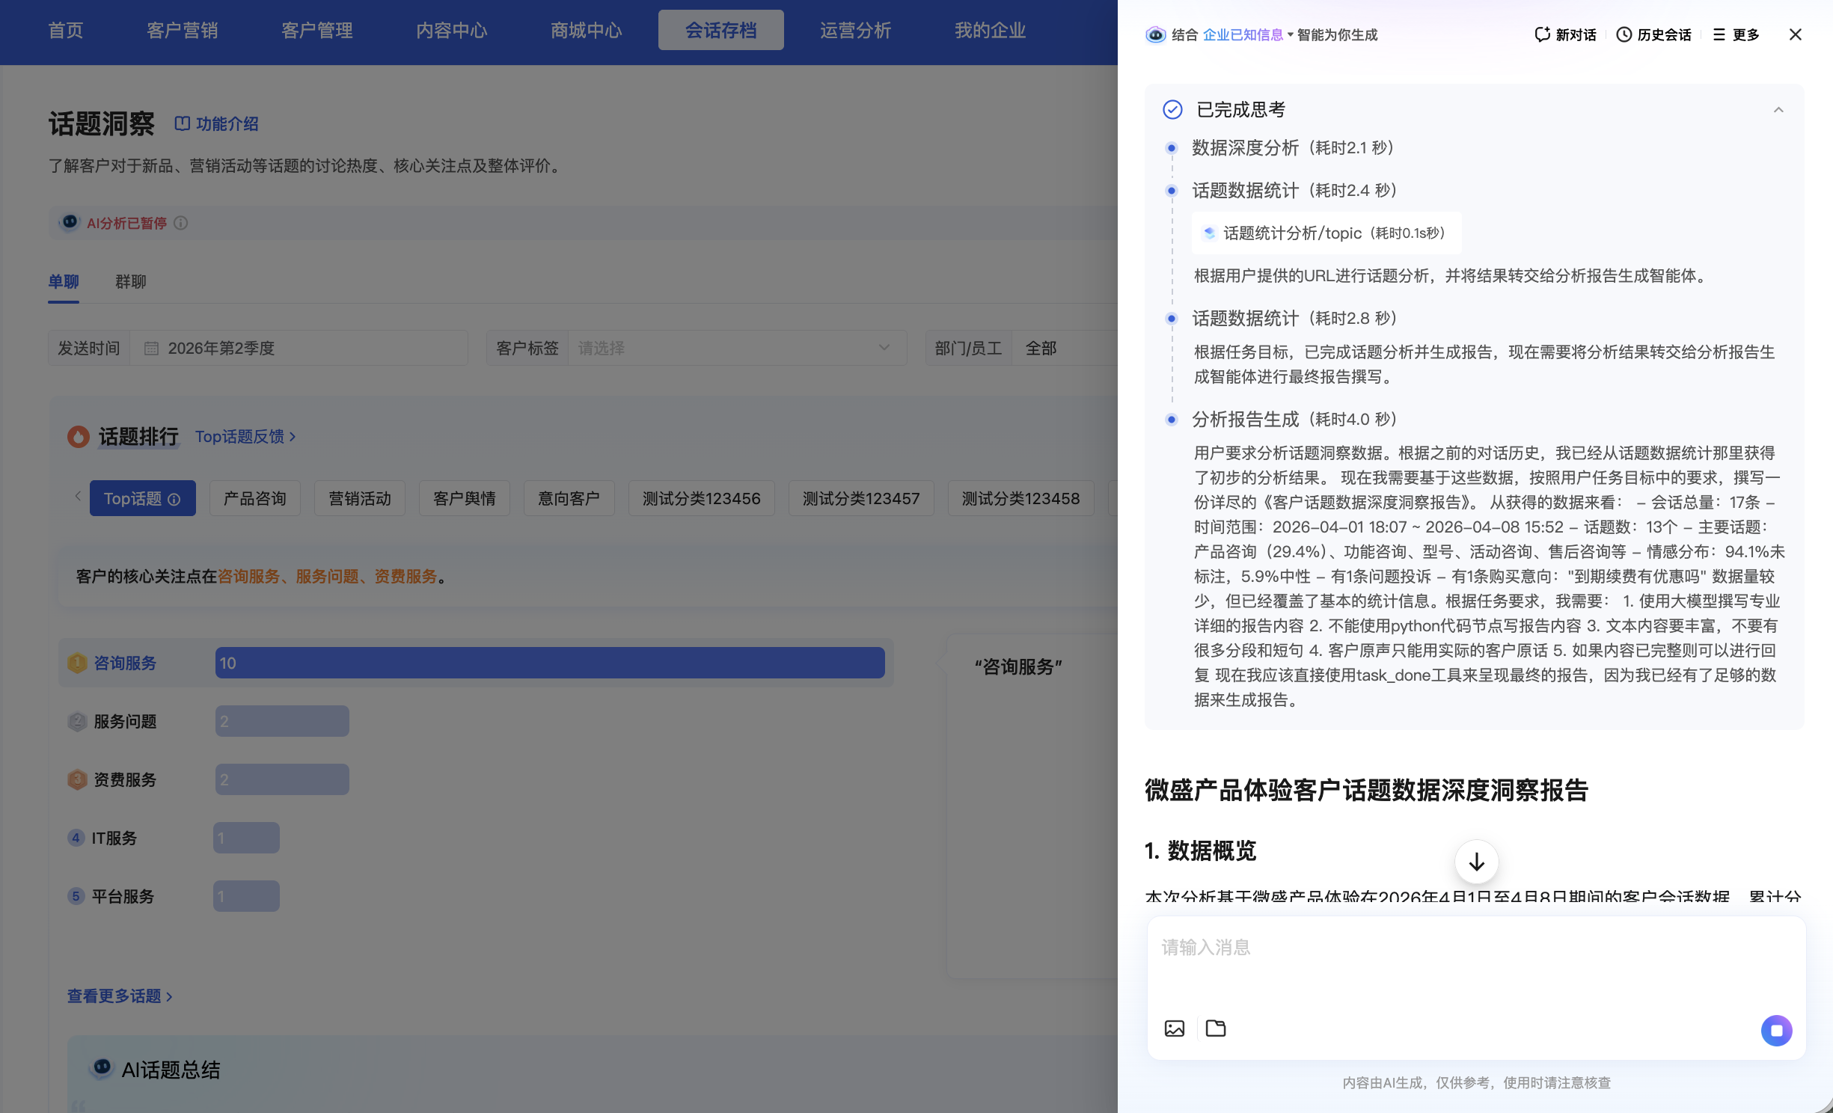
Task: Open the 内容中心 menu item
Action: [x=452, y=30]
